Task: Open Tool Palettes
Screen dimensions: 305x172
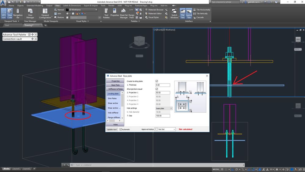Action: coord(106,13)
